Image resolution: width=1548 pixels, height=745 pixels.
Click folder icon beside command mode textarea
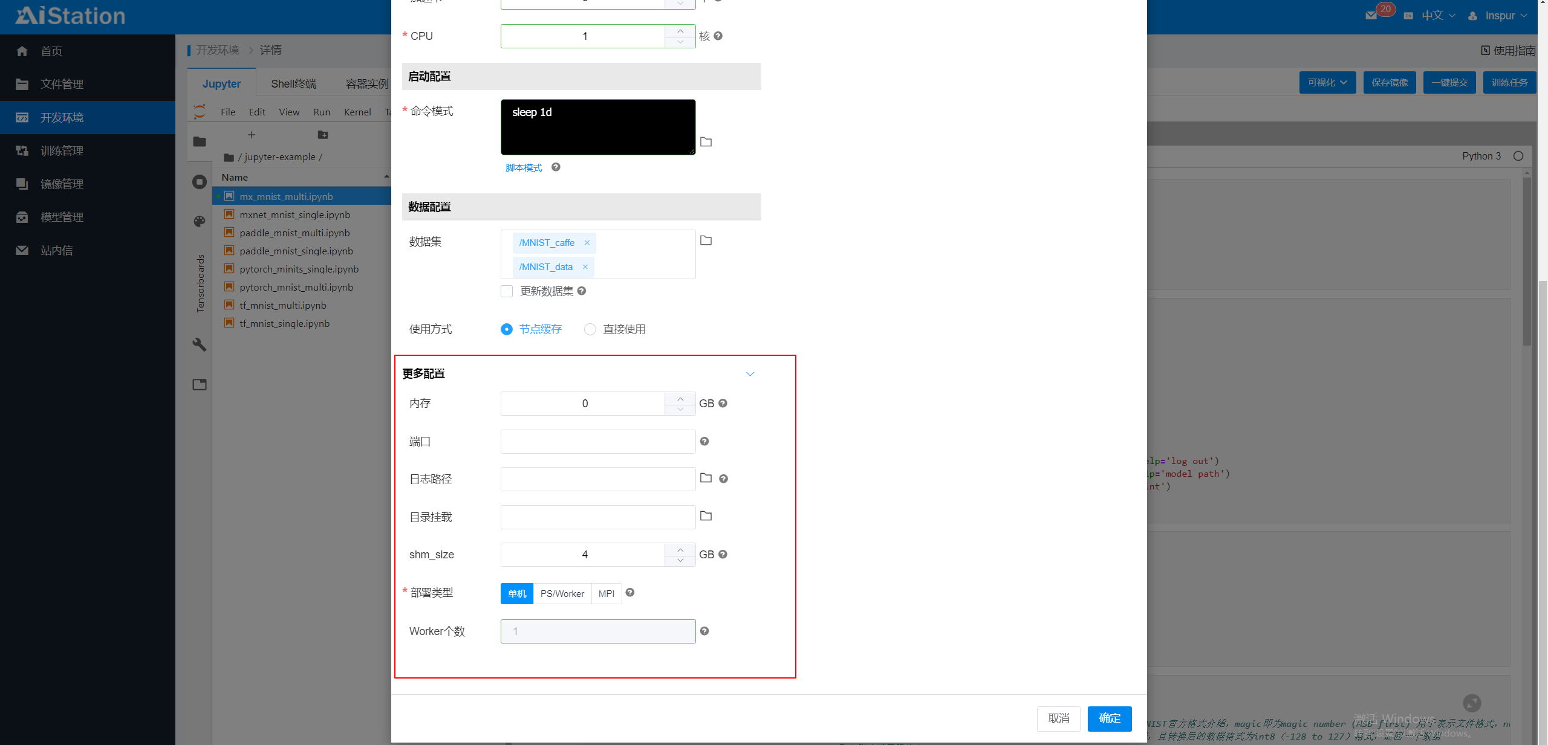[x=706, y=142]
